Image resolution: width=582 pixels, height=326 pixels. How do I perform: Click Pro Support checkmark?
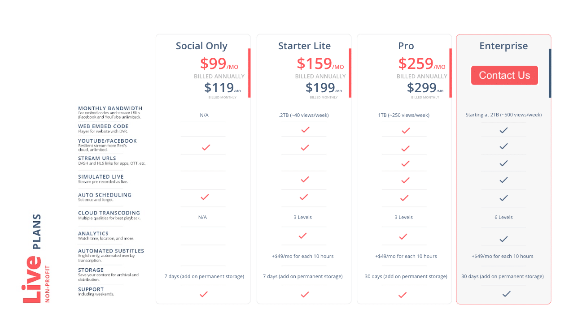point(403,295)
